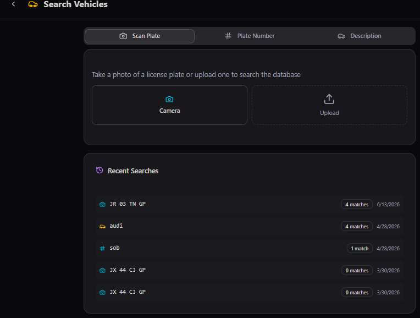
Task: Open the Camera capture button
Action: pos(169,105)
